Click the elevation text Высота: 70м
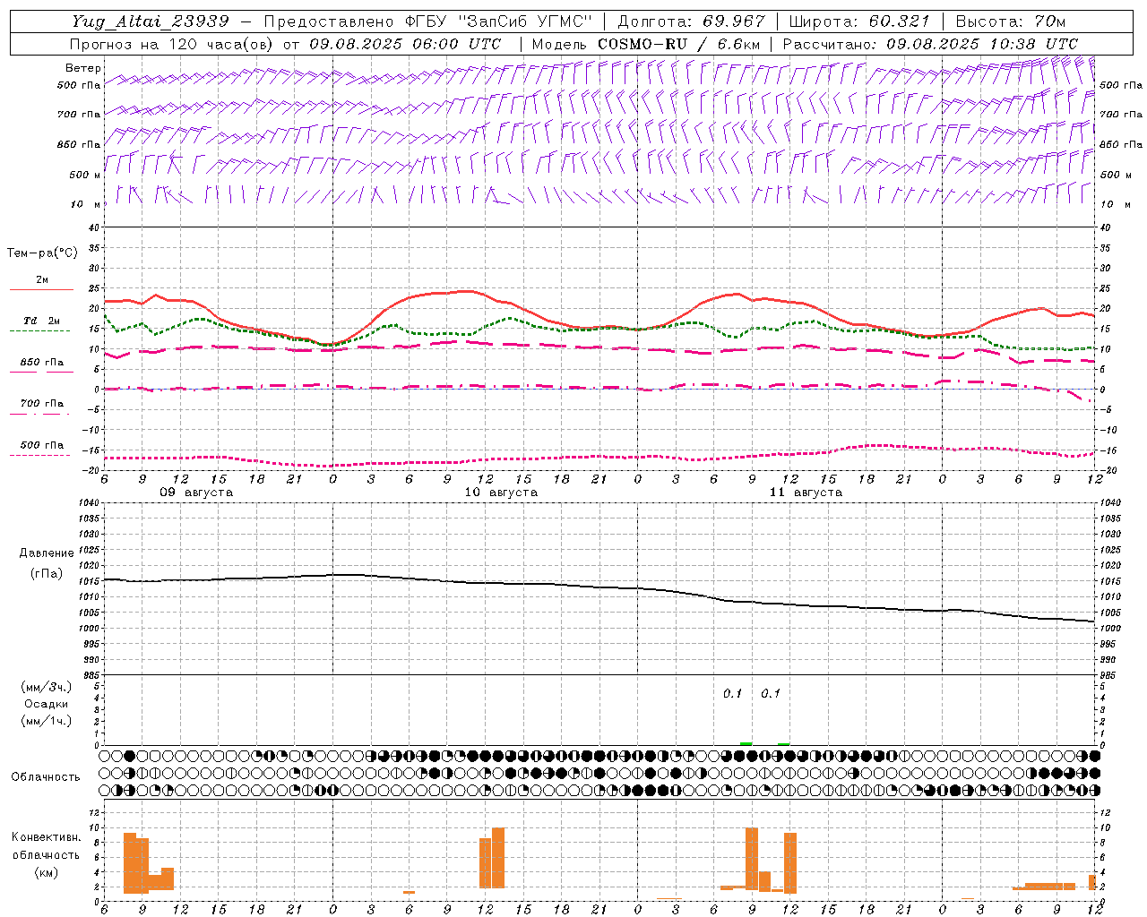The image size is (1147, 917). click(x=1011, y=21)
